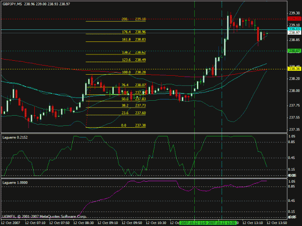The height and width of the screenshot is (226, 302).
Task: Select the Fibonacci 38.2 level label 237.73
Action: (x=141, y=106)
